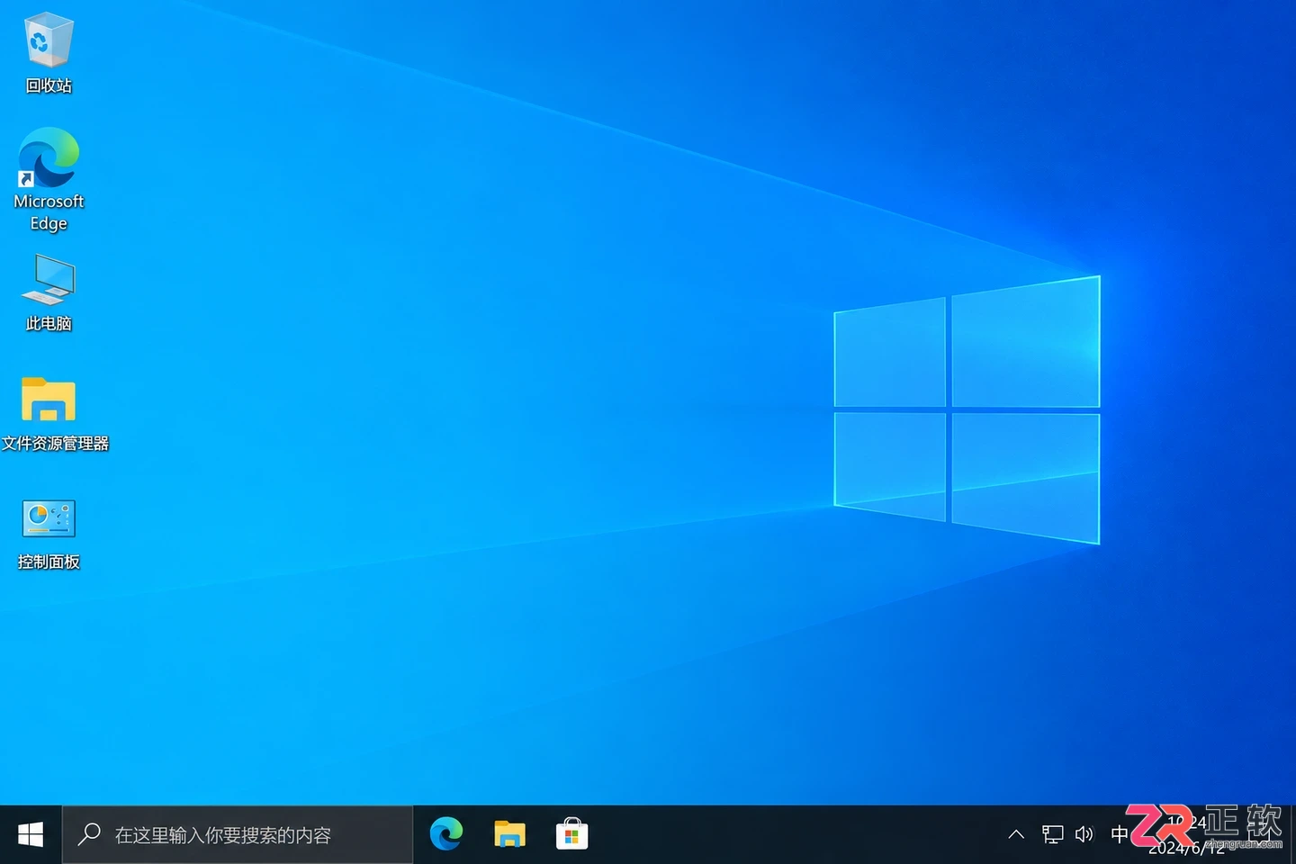
Task: Open the Windows Start menu
Action: click(31, 835)
